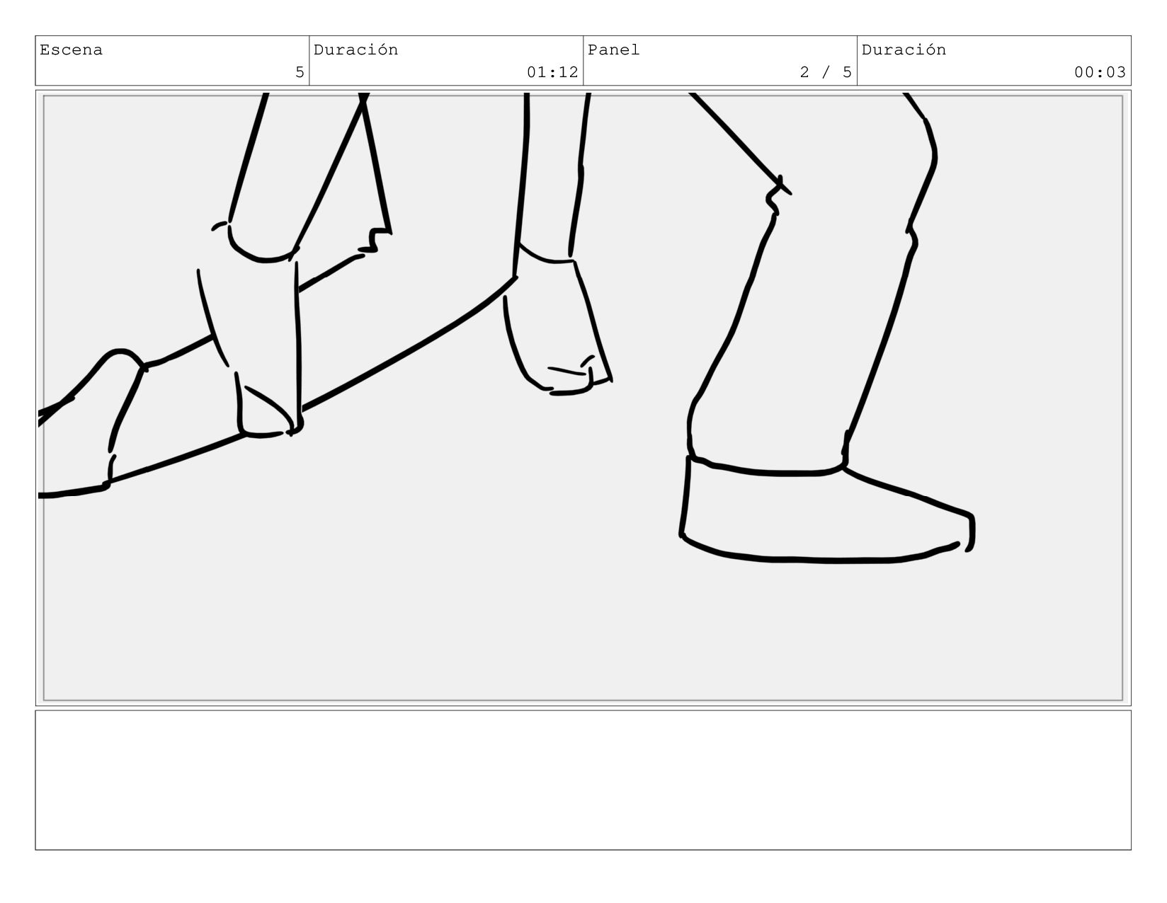Click the panel duration value '00:03'
1167x903 pixels.
click(x=1100, y=72)
